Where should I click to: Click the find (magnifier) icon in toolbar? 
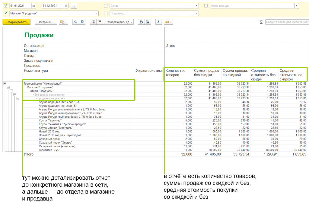[75, 22]
